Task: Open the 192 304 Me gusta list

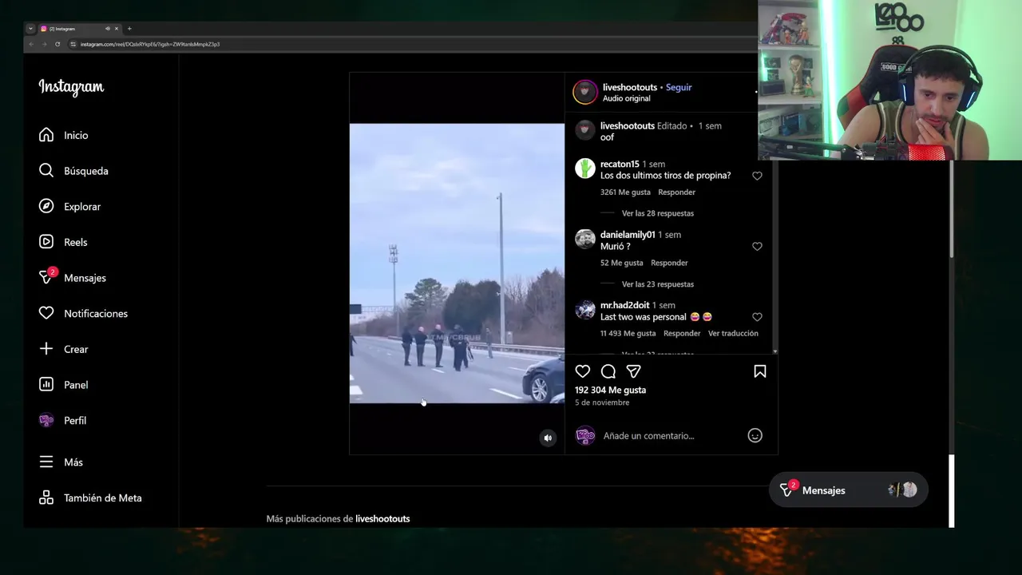Action: (610, 390)
